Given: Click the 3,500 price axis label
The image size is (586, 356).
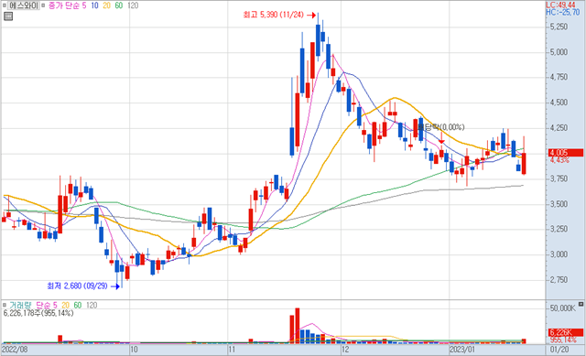Looking at the screenshot, I should pos(559,204).
